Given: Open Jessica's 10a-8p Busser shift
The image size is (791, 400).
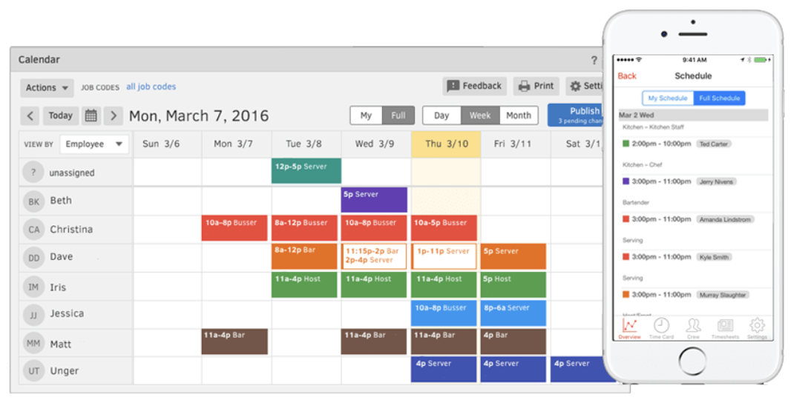Looking at the screenshot, I should coord(444,313).
